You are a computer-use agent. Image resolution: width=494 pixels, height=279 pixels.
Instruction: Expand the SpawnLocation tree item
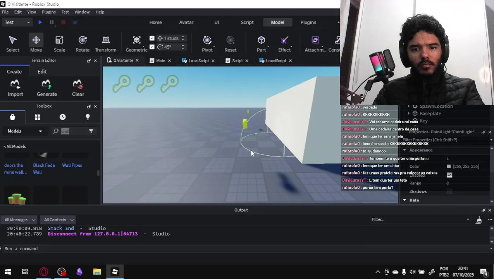tap(409, 106)
